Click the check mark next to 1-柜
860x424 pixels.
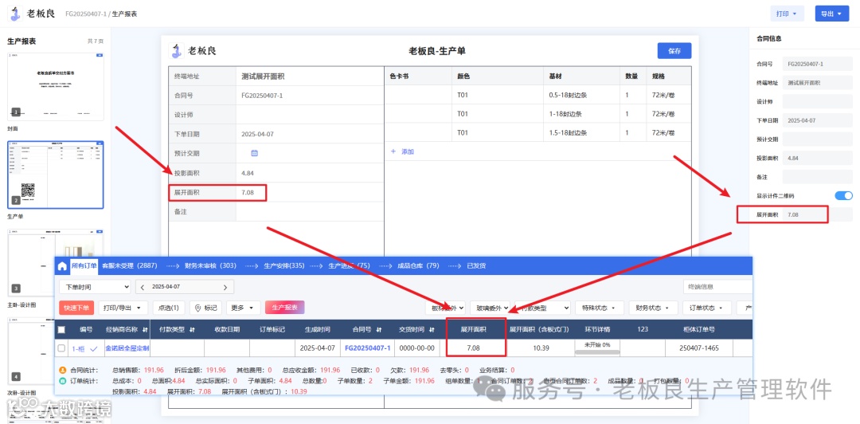(94, 348)
